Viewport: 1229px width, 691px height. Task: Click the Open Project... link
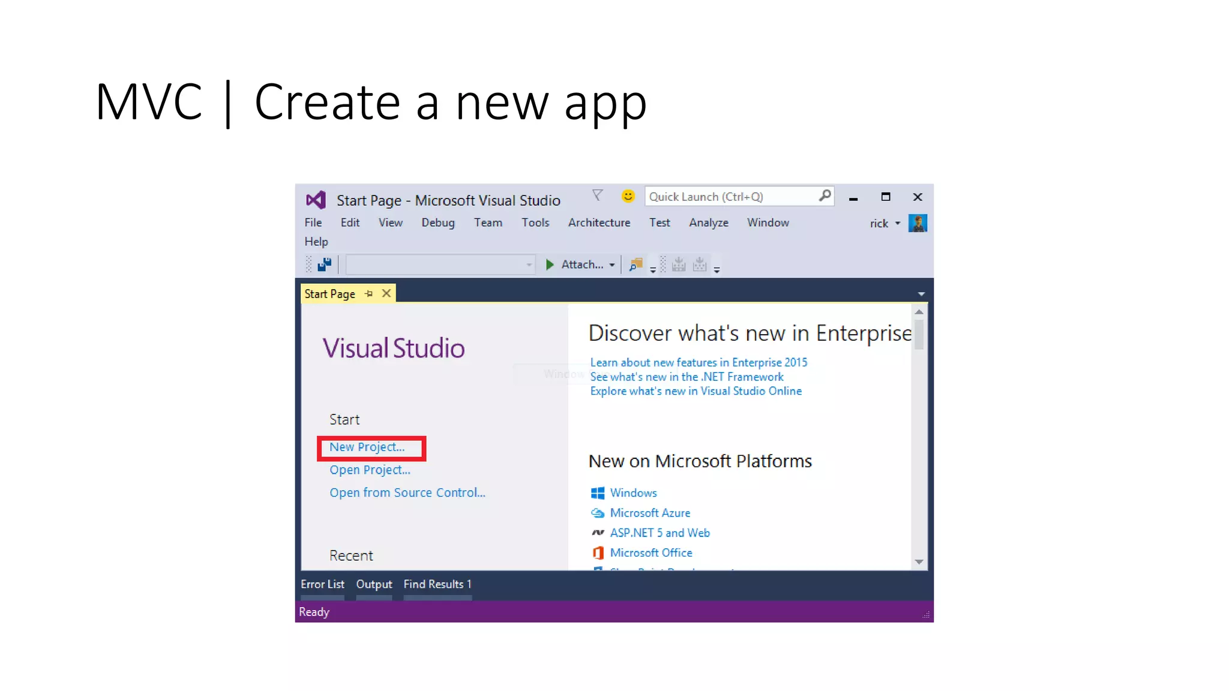tap(370, 470)
